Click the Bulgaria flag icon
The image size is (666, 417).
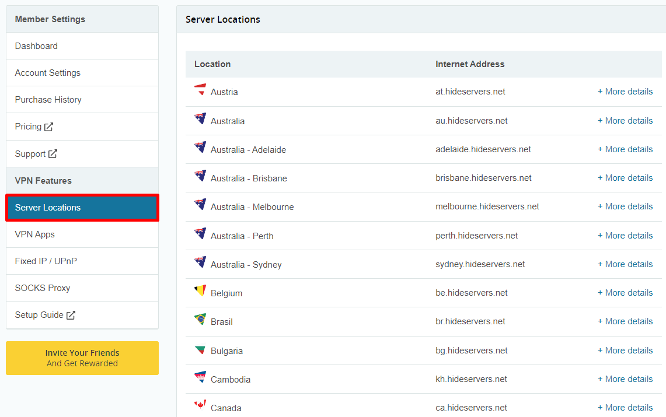pyautogui.click(x=200, y=349)
